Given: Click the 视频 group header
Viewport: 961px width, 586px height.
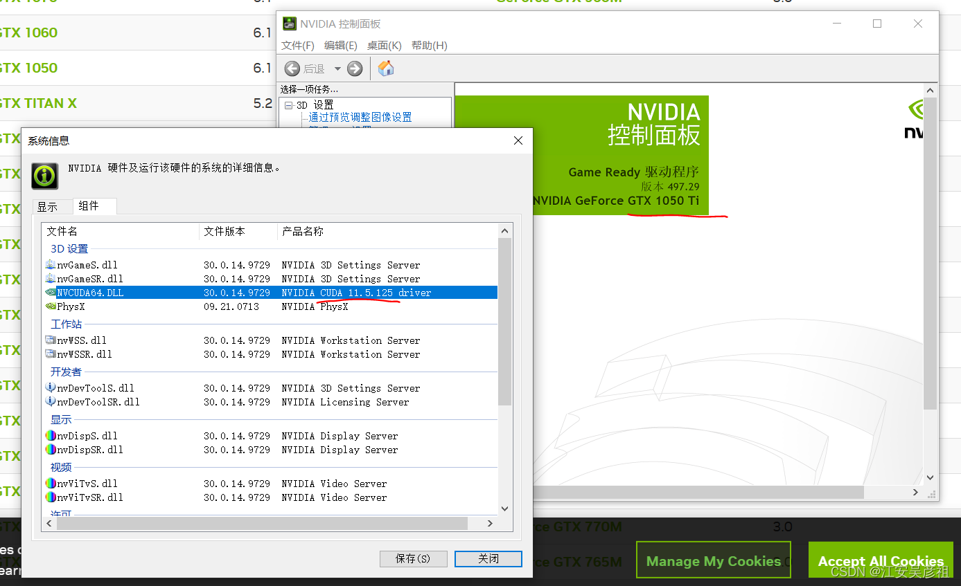Looking at the screenshot, I should pyautogui.click(x=61, y=467).
